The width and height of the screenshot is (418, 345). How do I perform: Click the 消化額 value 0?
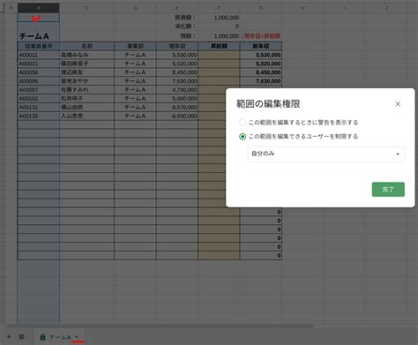pyautogui.click(x=219, y=26)
